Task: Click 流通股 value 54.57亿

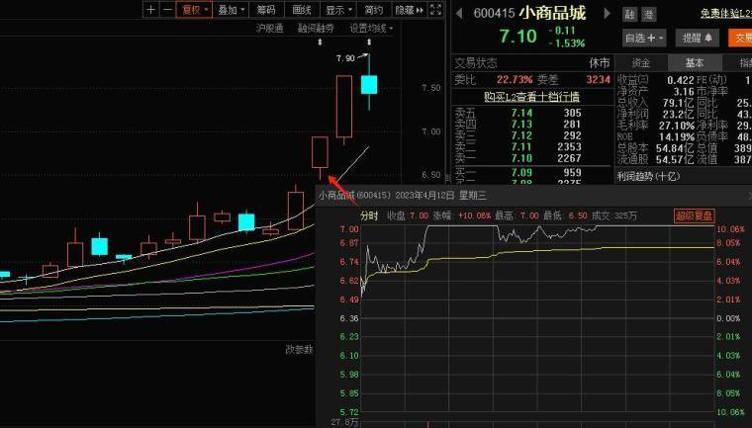Action: [675, 159]
